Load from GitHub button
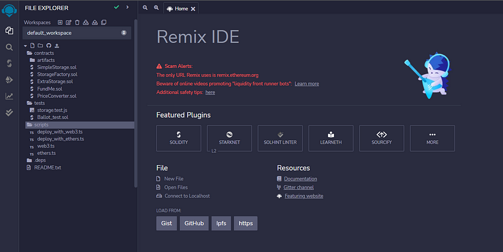 pyautogui.click(x=194, y=223)
